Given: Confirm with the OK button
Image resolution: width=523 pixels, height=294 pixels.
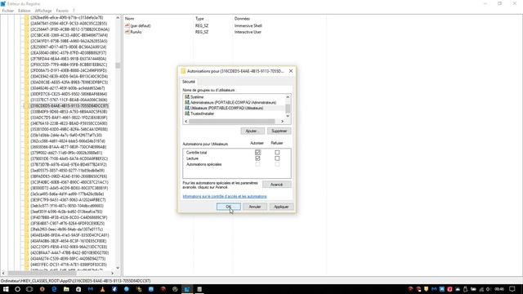Looking at the screenshot, I should pyautogui.click(x=229, y=207).
